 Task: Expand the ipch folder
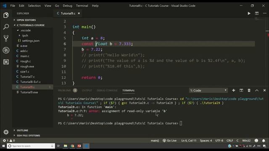coord(25,35)
